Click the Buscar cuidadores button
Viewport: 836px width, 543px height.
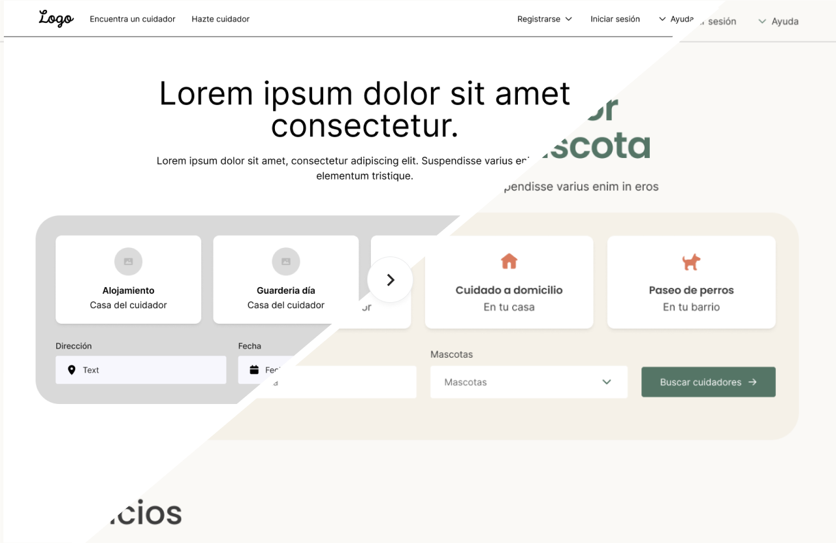(x=709, y=382)
